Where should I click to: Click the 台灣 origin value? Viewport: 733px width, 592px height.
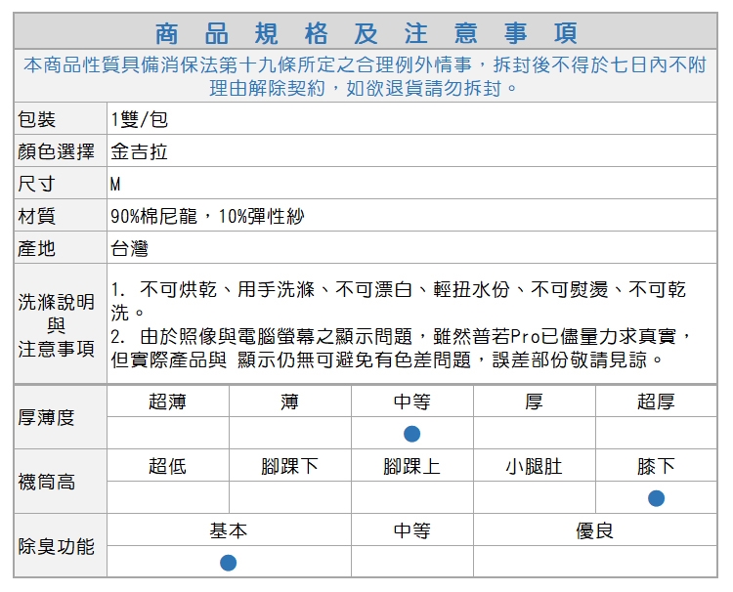[x=130, y=248]
